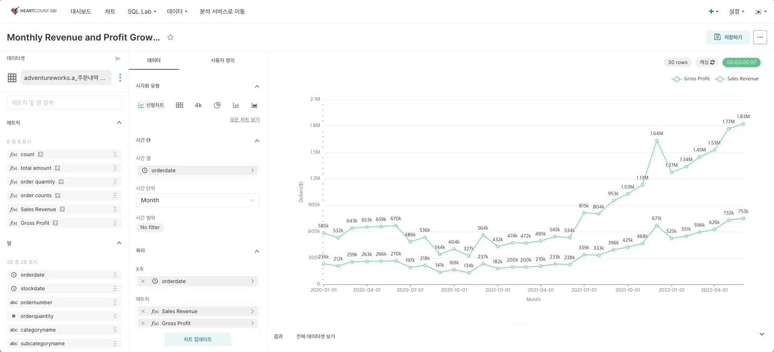Click the 1.64M peak data point
This screenshot has width=774, height=352.
657,141
